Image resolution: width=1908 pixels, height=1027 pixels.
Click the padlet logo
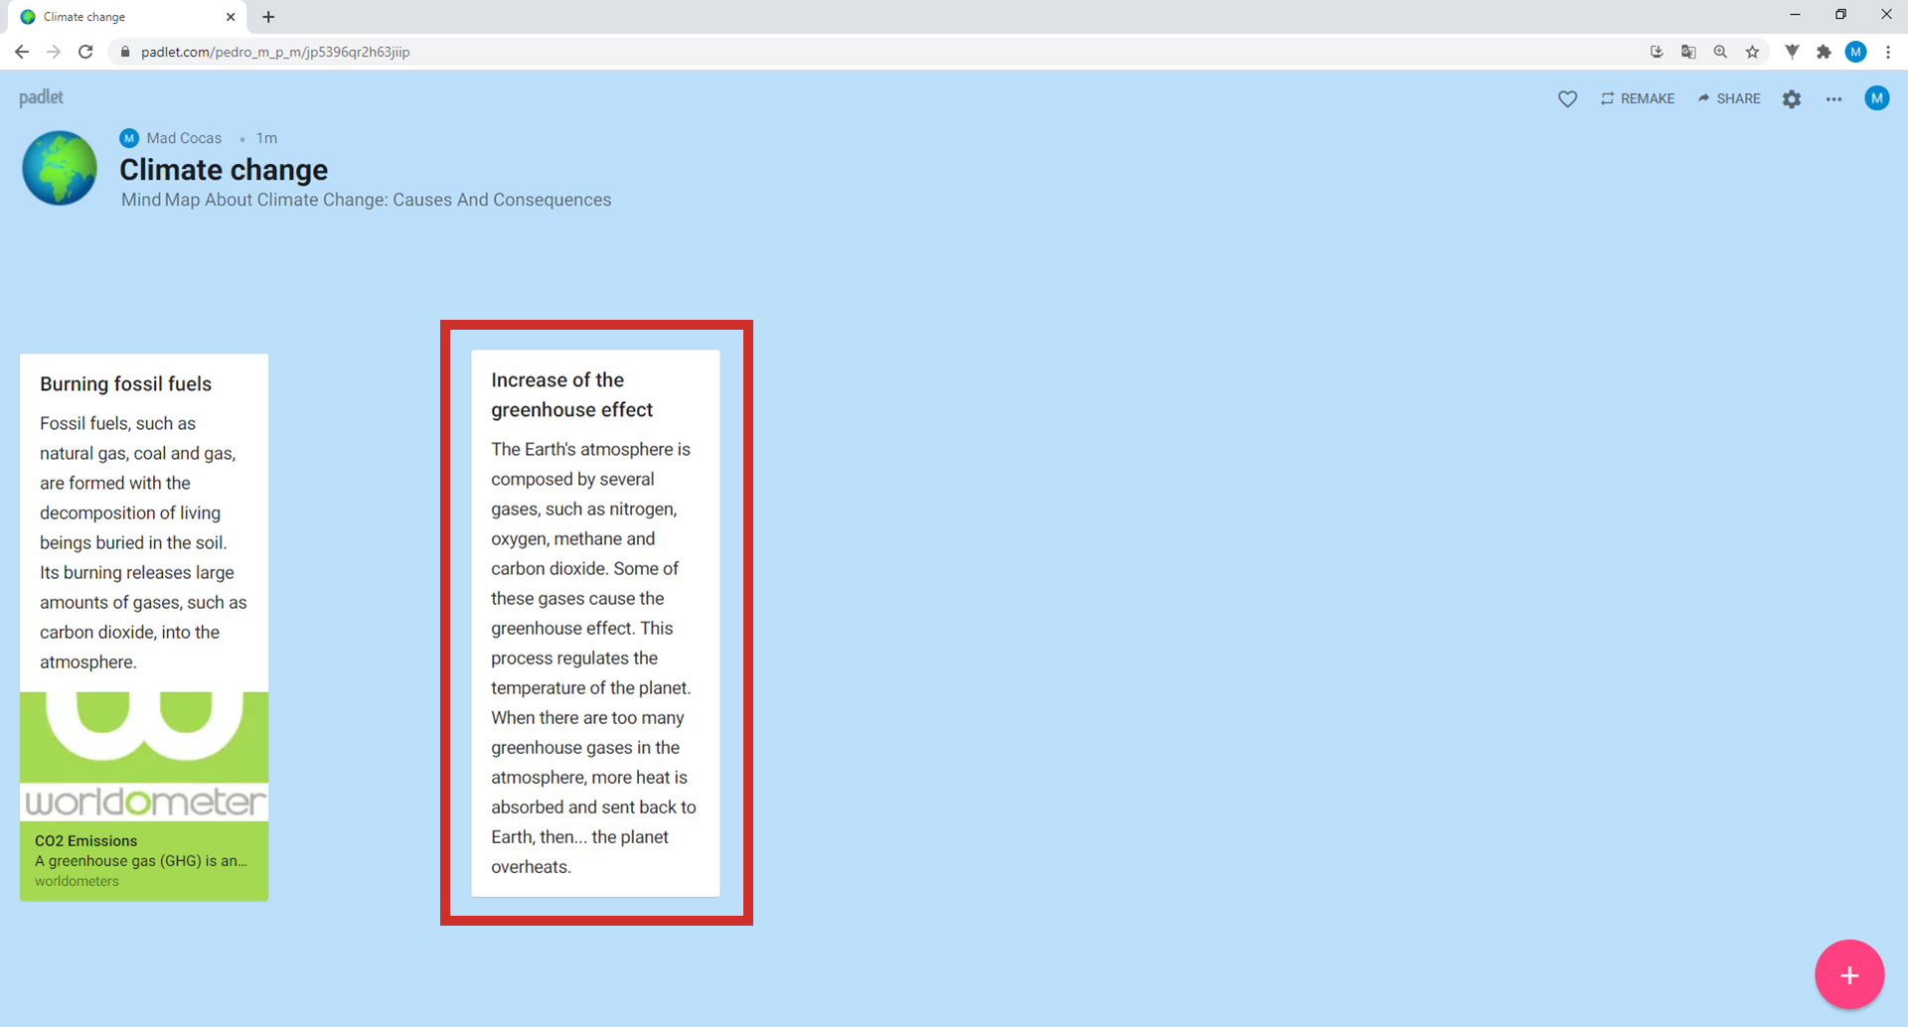tap(41, 97)
